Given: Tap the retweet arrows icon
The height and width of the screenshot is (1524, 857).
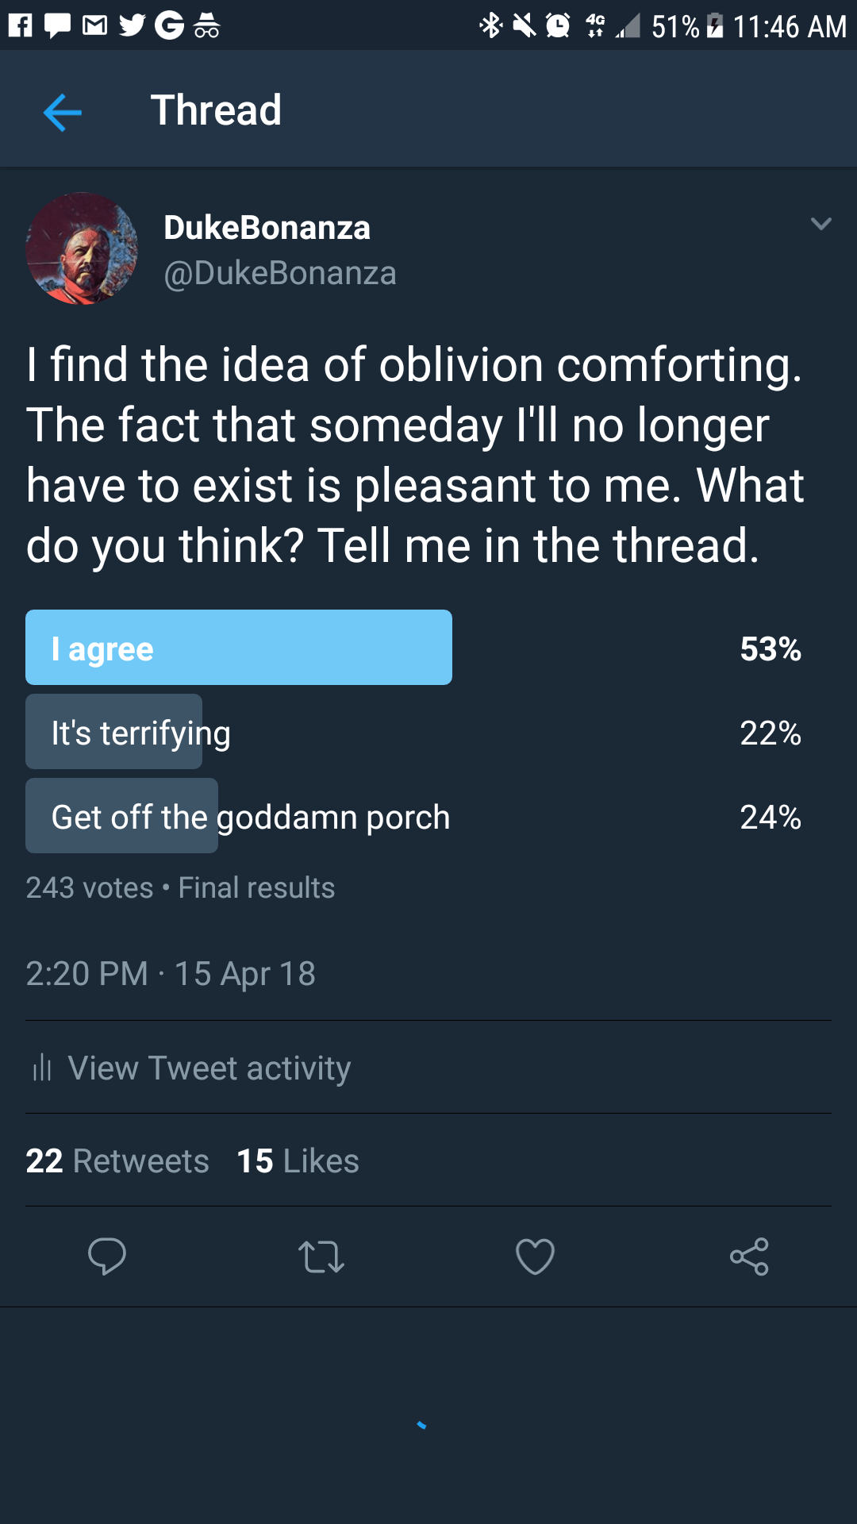Looking at the screenshot, I should point(321,1257).
